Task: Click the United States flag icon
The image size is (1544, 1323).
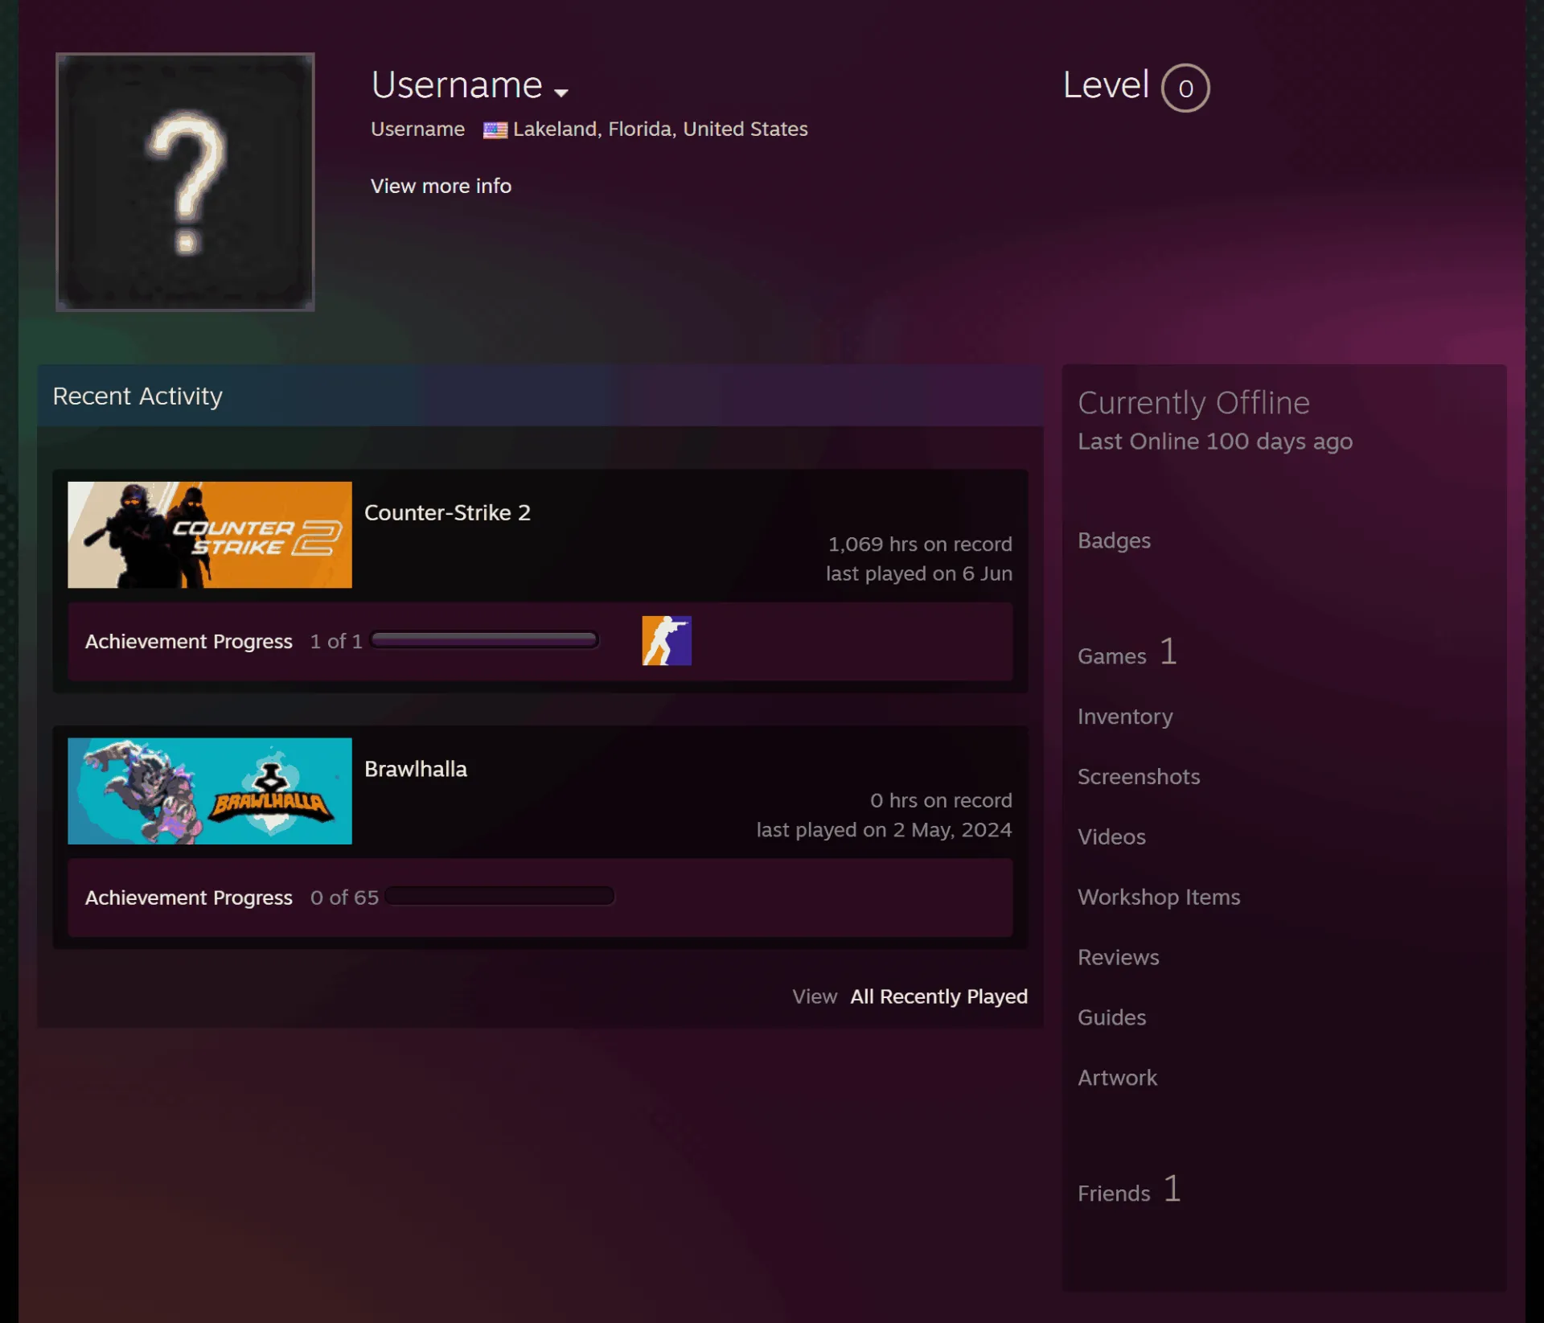Action: (x=495, y=129)
